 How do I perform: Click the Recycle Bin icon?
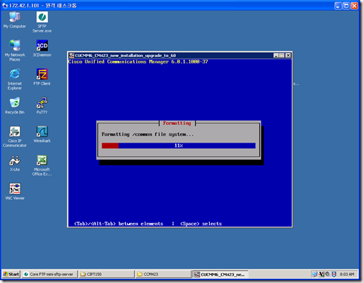[15, 106]
